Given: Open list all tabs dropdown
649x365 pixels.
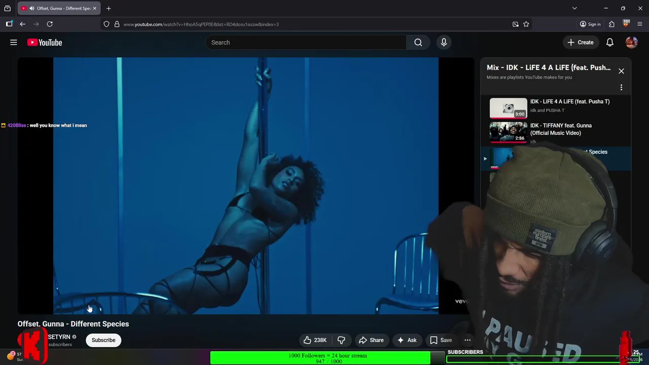Looking at the screenshot, I should coord(574,8).
